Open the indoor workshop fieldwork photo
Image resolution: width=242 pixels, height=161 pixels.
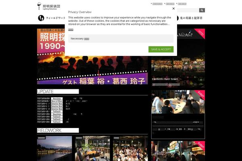coord(92,149)
